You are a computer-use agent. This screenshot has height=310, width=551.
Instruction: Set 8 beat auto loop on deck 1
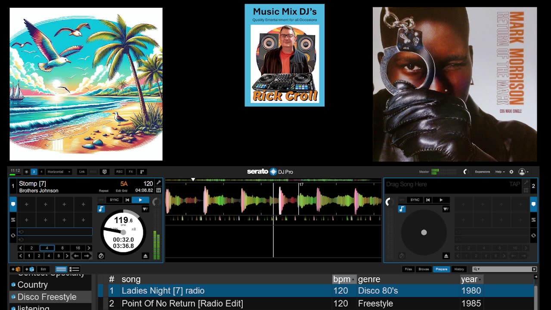point(62,248)
